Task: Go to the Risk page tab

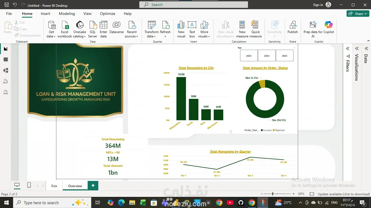Action: coord(54,186)
